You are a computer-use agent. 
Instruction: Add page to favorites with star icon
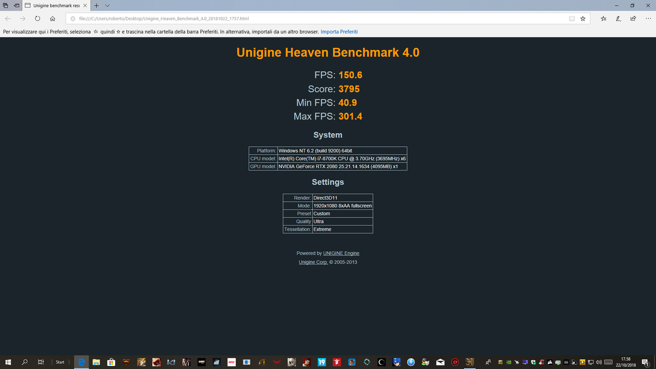583,18
